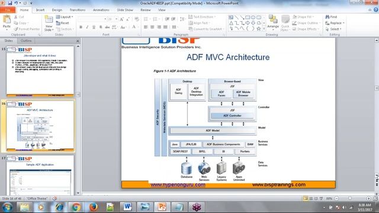This screenshot has height=213, width=379.
Task: Select the star shape in gallery
Action: click(259, 29)
